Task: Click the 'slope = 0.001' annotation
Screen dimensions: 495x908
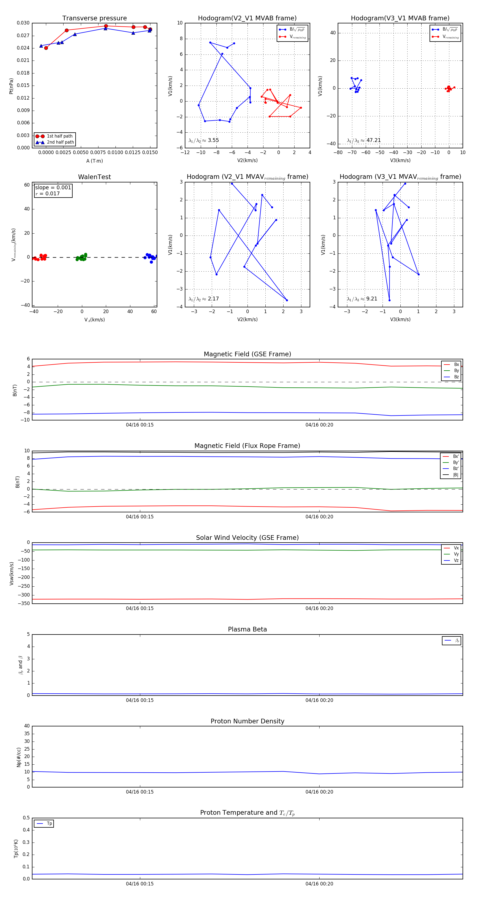Action: coord(53,188)
